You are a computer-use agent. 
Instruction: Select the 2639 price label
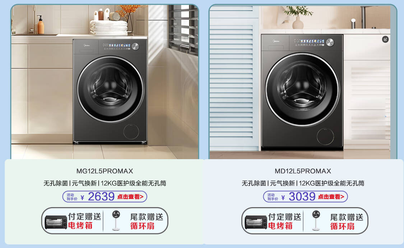[101, 196]
